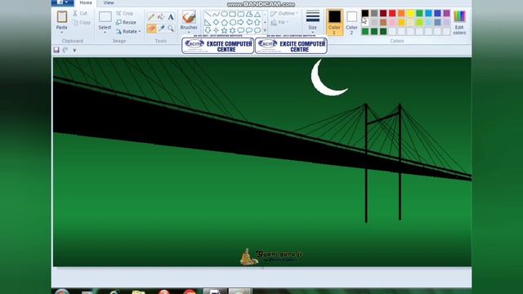Select the Magnifier tool

[x=171, y=29]
